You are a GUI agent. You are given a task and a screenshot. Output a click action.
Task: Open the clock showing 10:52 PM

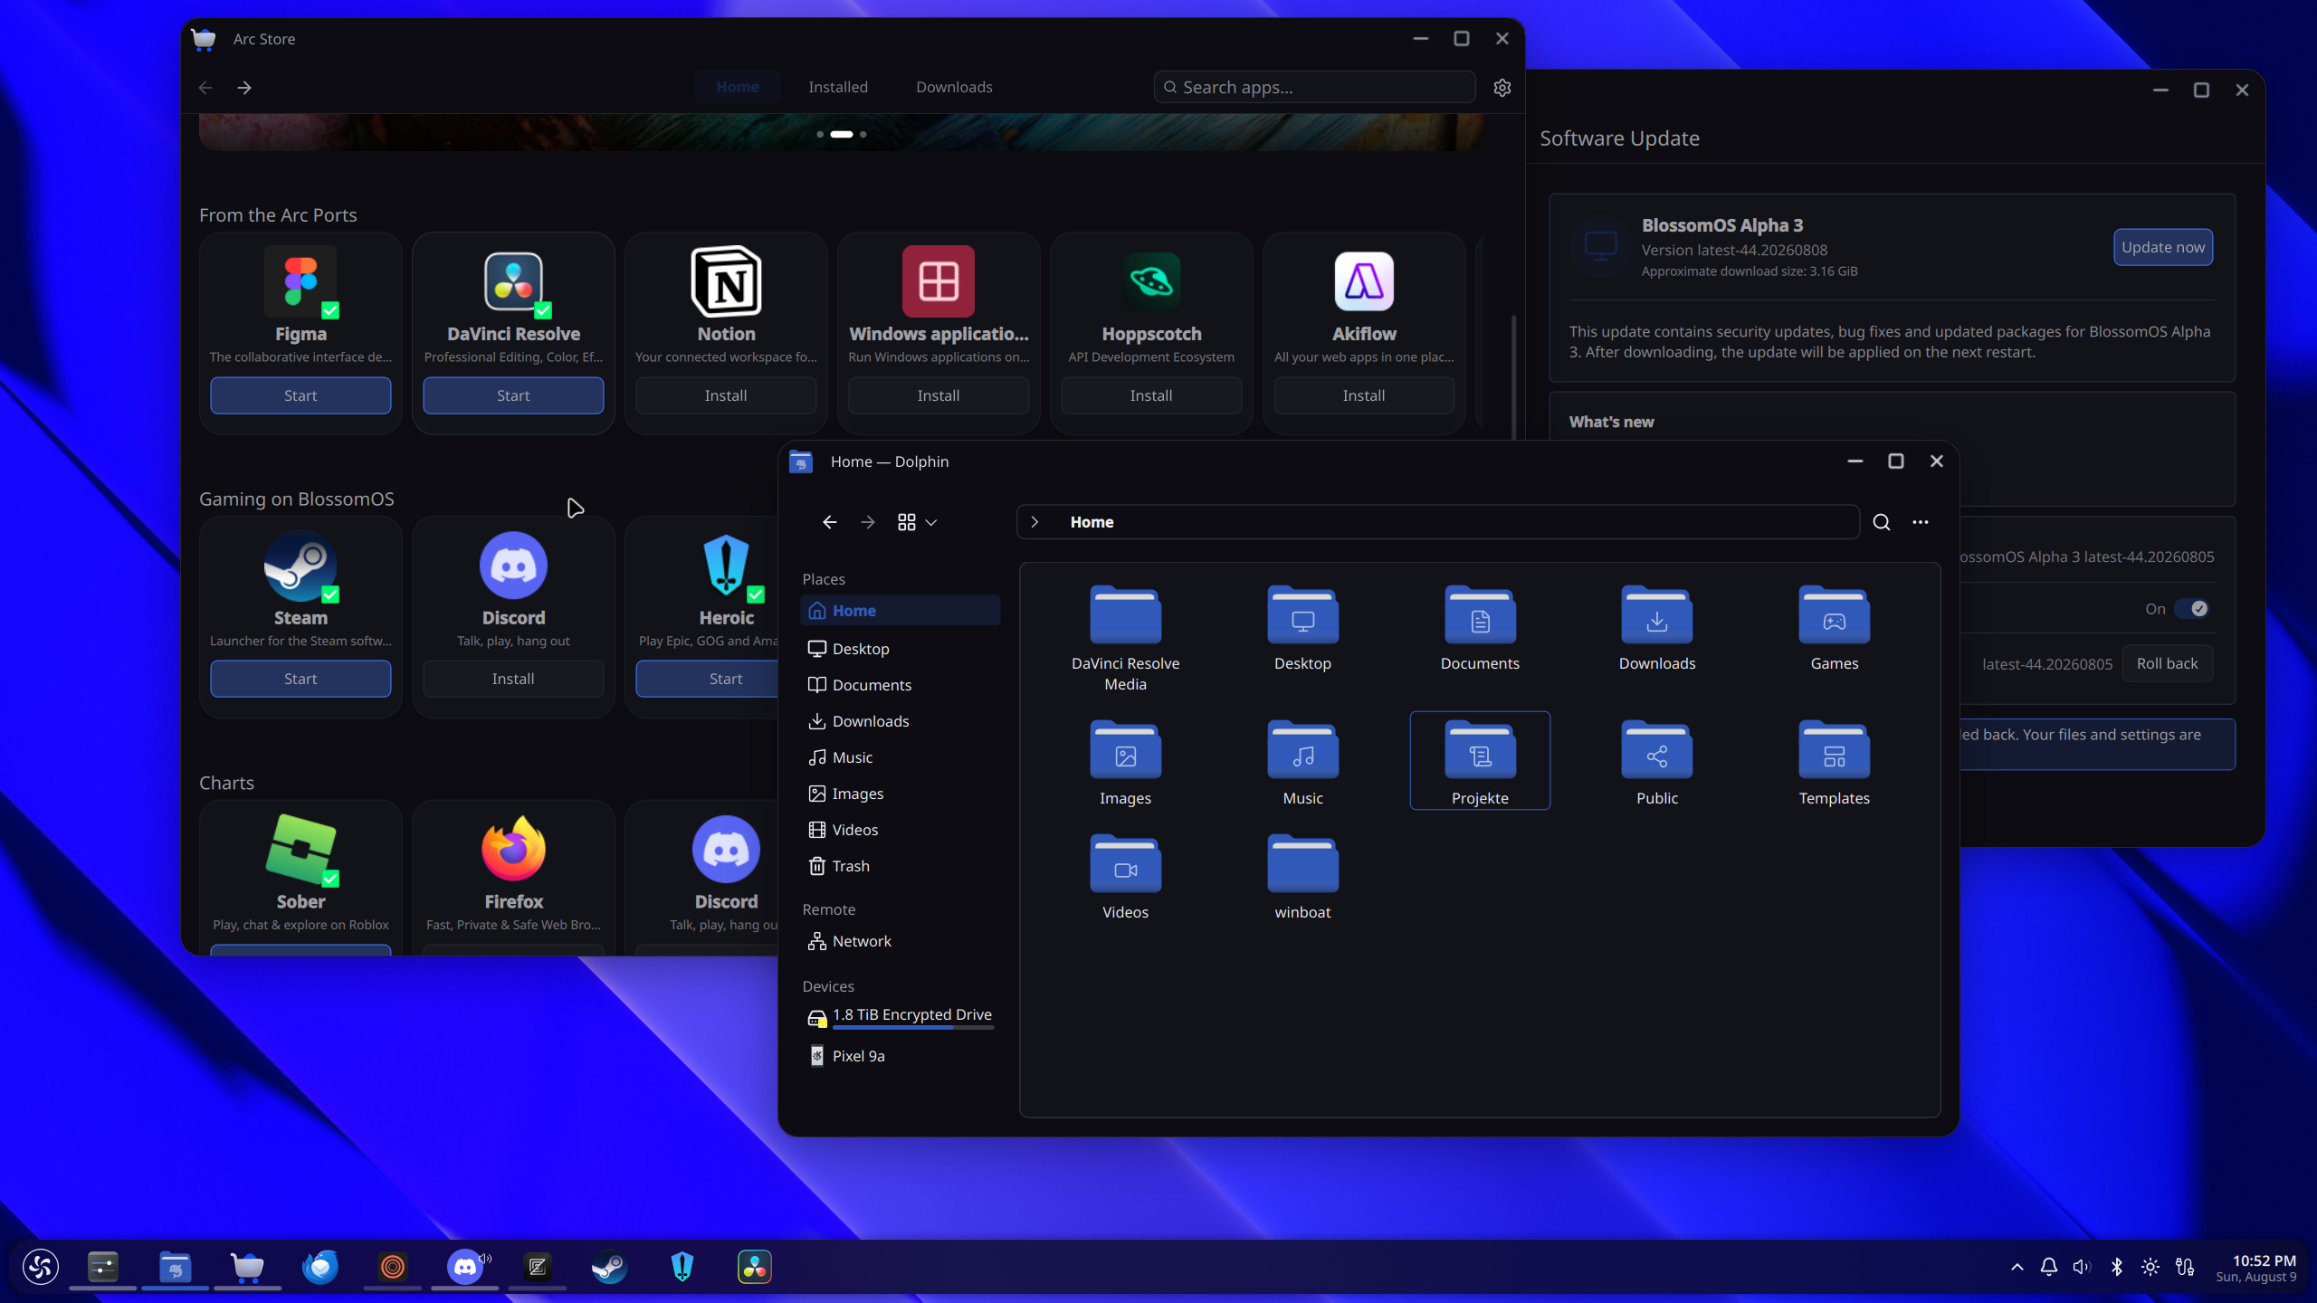pyautogui.click(x=2255, y=1268)
